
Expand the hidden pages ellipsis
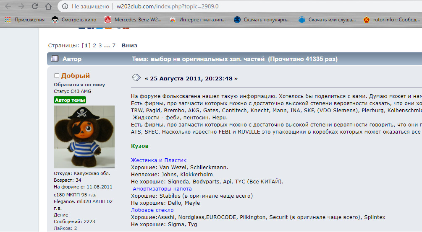point(107,46)
